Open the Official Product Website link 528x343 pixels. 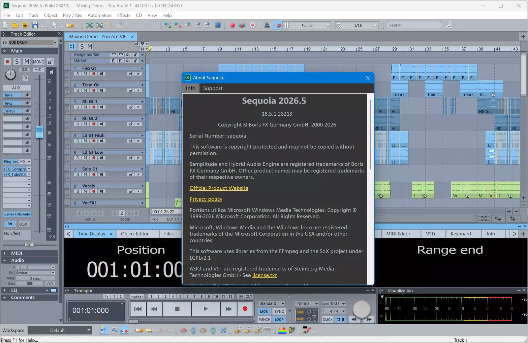click(219, 188)
